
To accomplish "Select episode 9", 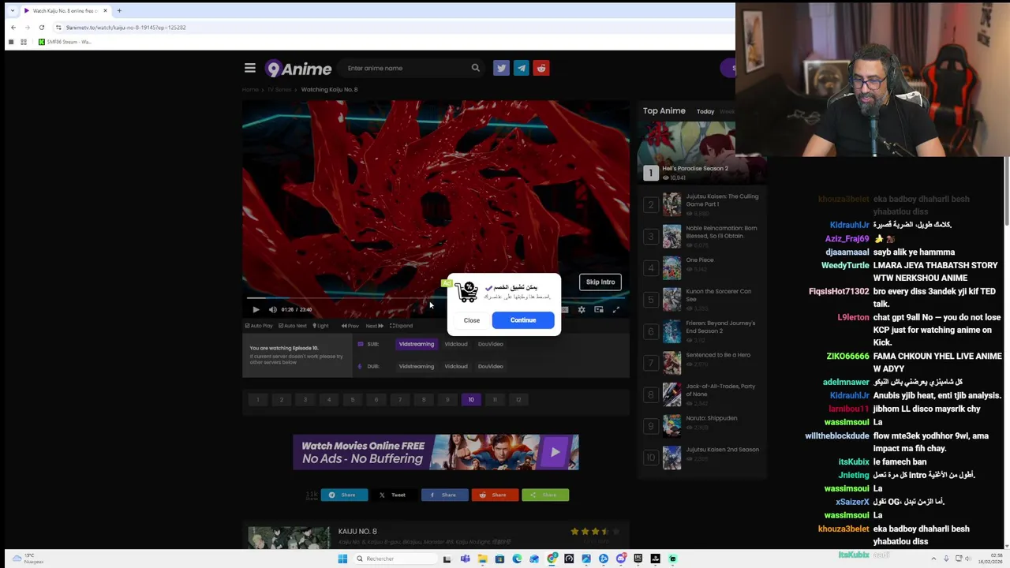I will point(447,400).
